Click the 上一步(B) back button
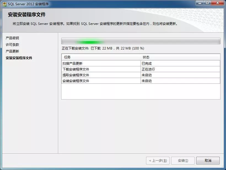 (158, 160)
